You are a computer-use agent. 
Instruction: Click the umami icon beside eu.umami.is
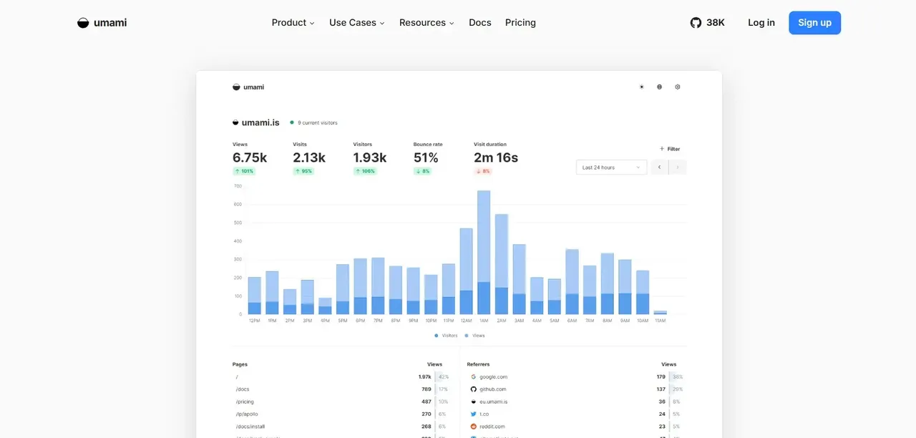pyautogui.click(x=473, y=401)
